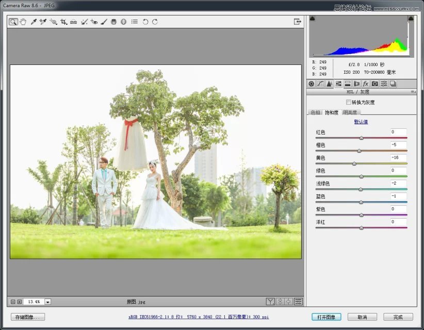
Task: Open the Effects (fx) panel
Action: (366, 84)
